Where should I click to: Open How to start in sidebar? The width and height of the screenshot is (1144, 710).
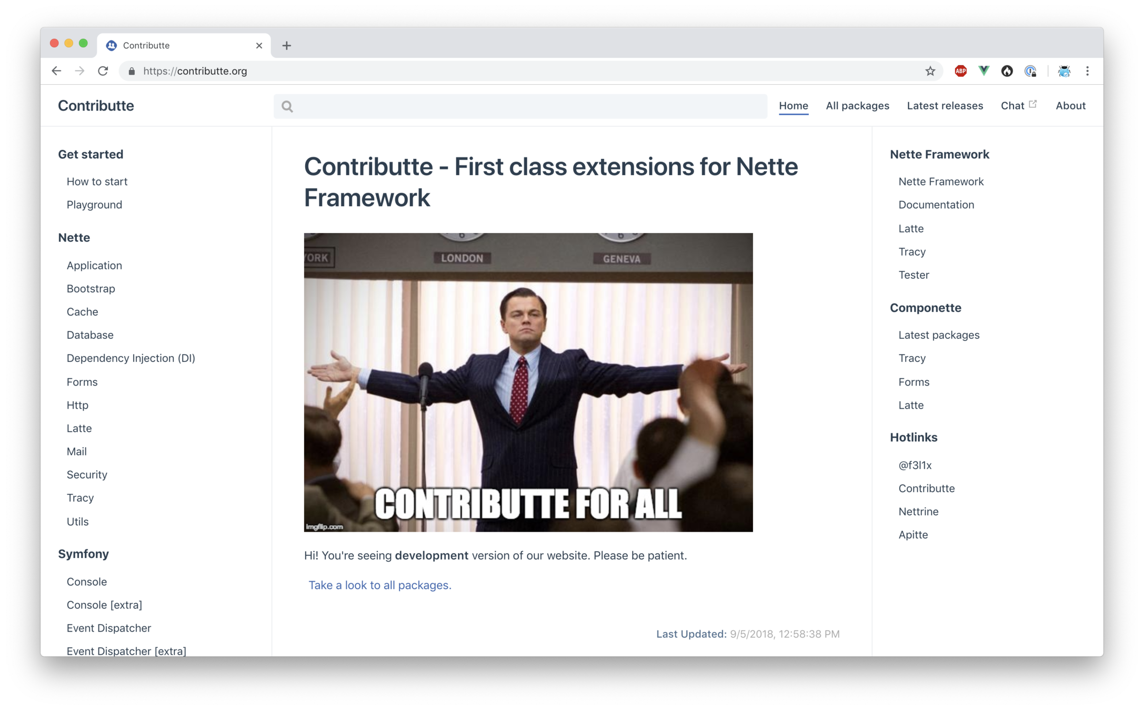(x=97, y=181)
